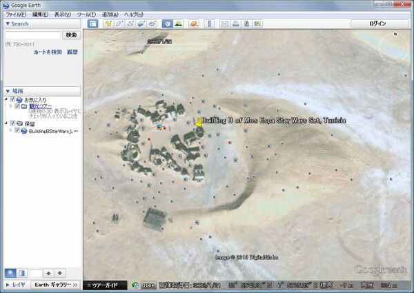Screen dimensions: 414x293
Task: Open the 表示(V) menu
Action: (x=63, y=14)
